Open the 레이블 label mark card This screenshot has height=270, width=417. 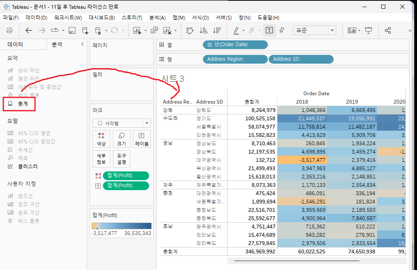tap(142, 139)
